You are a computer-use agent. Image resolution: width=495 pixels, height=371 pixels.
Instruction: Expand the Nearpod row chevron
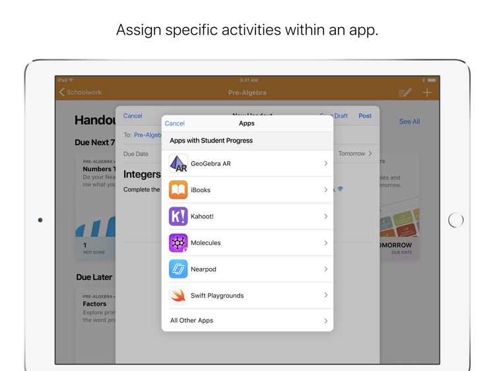(326, 269)
